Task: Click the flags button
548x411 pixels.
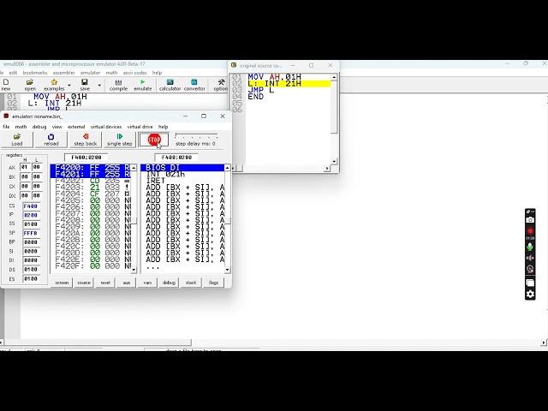Action: click(x=213, y=283)
